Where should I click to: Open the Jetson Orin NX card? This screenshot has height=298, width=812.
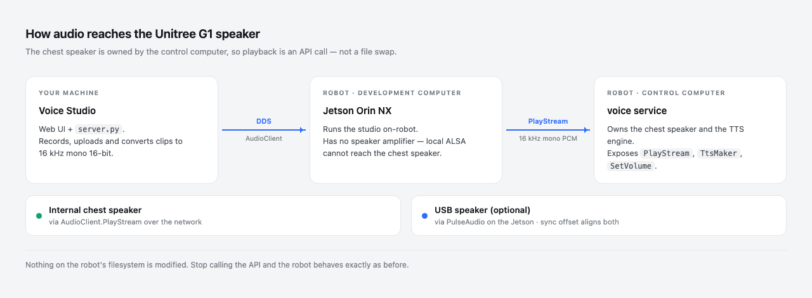(406, 130)
